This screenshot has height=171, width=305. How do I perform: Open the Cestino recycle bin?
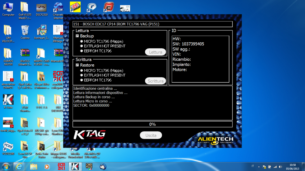(25, 32)
